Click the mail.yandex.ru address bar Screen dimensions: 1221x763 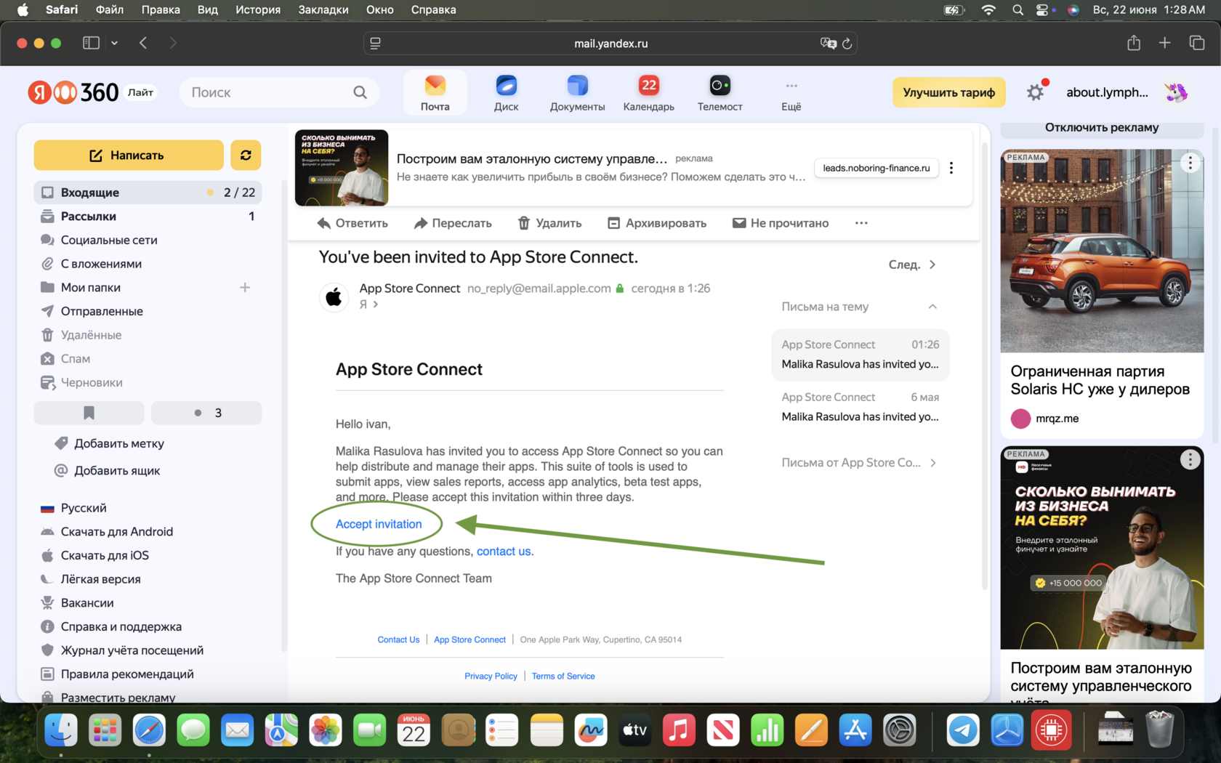pyautogui.click(x=610, y=44)
